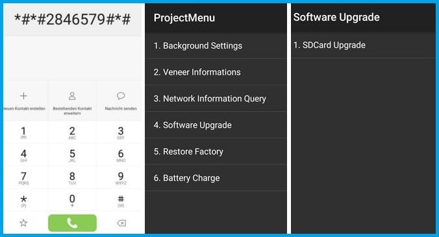Tap the asterisk key on dial pad
The height and width of the screenshot is (237, 439).
(x=24, y=201)
